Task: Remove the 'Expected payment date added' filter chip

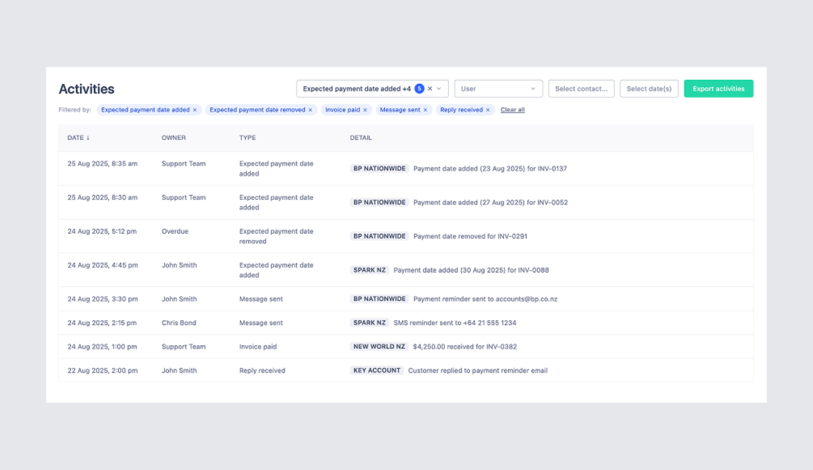Action: [195, 110]
